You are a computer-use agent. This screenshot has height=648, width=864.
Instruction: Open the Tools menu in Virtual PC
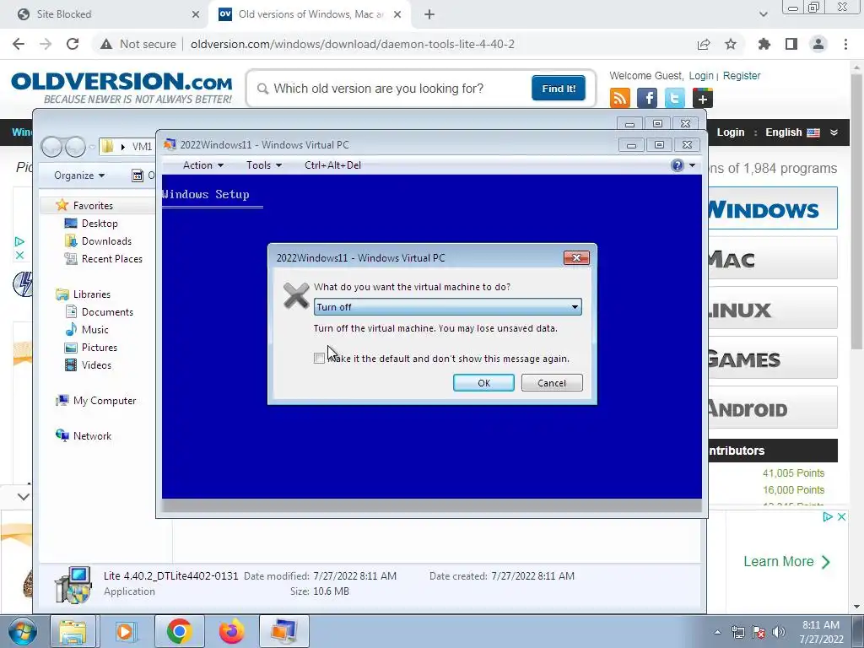point(264,165)
